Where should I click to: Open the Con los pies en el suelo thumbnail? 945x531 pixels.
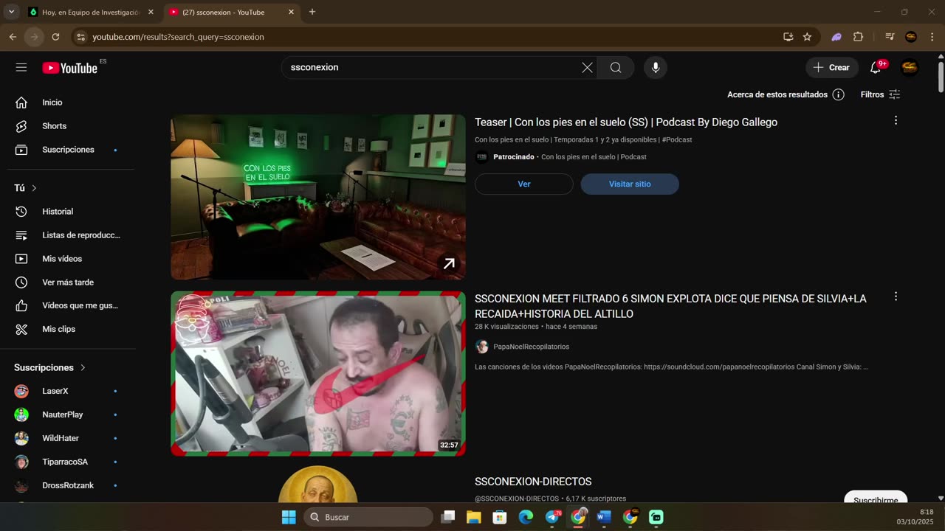click(318, 197)
